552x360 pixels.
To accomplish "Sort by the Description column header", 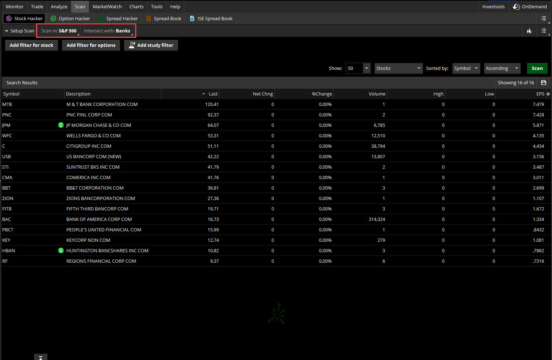I will pos(112,94).
